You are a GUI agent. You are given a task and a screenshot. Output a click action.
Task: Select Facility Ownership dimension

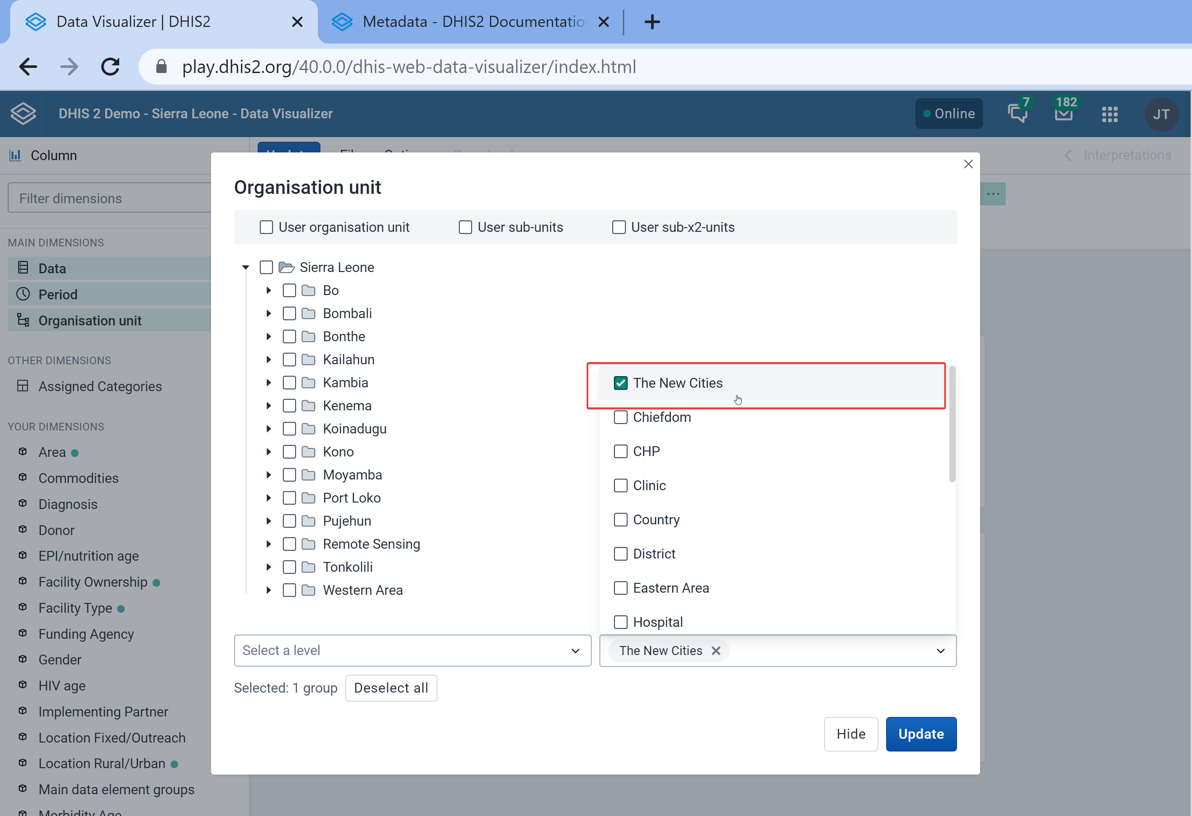click(x=93, y=582)
